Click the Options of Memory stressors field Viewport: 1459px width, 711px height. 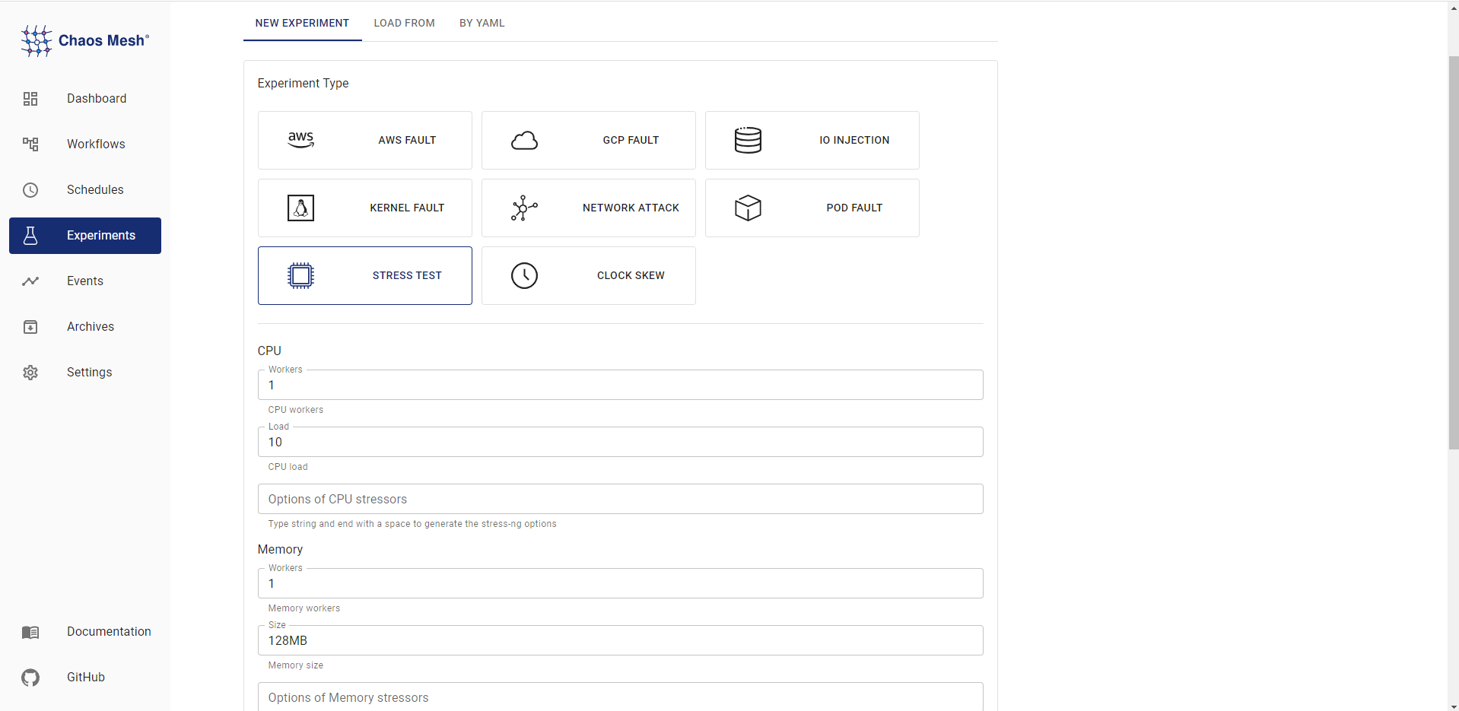pos(620,697)
